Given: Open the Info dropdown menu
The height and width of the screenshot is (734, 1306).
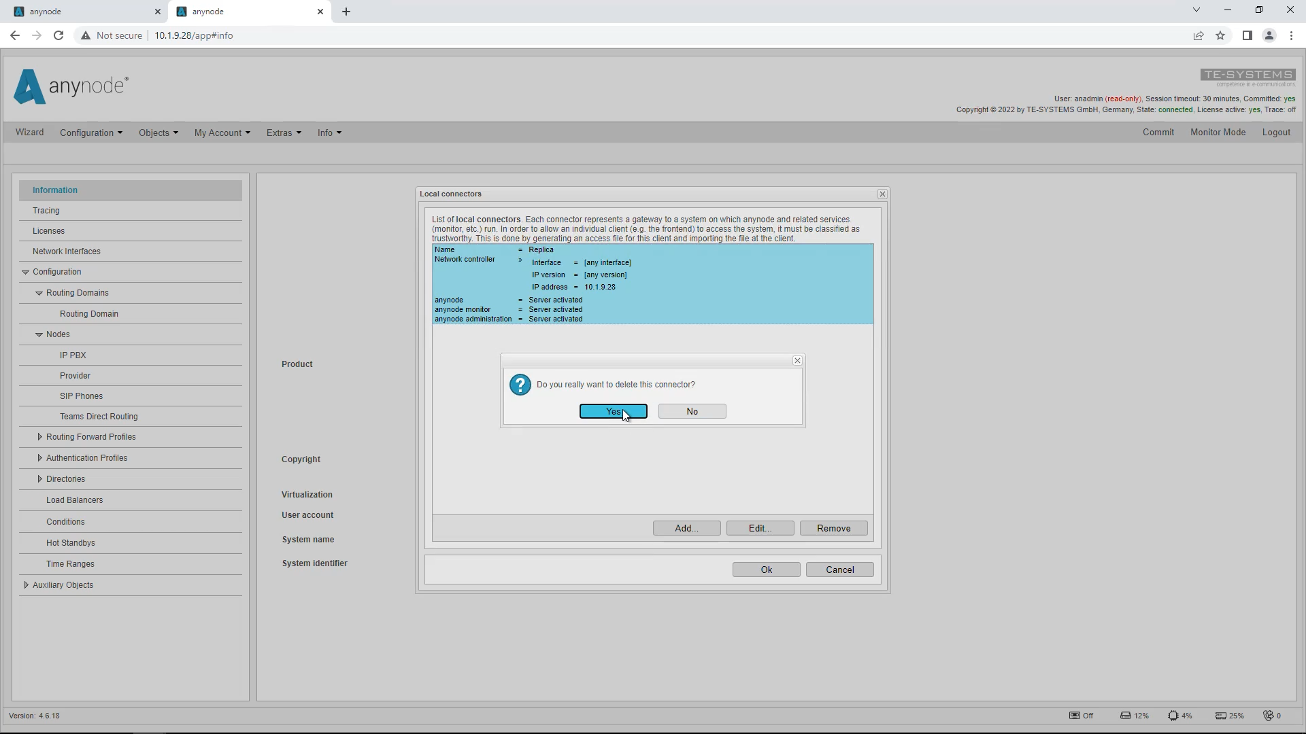Looking at the screenshot, I should [329, 133].
